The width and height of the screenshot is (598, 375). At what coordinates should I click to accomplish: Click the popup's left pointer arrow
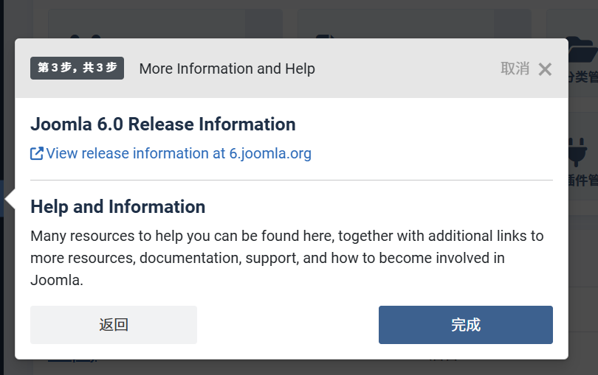pyautogui.click(x=10, y=200)
